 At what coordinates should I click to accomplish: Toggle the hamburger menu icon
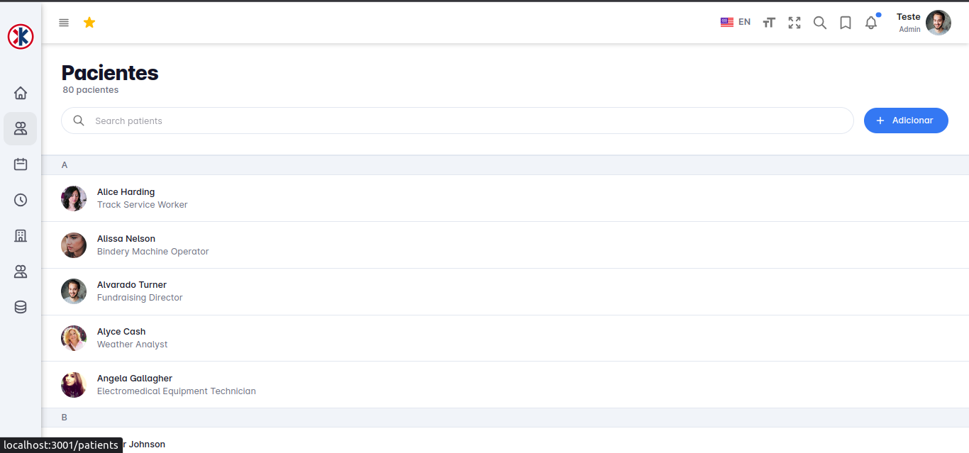(x=64, y=23)
